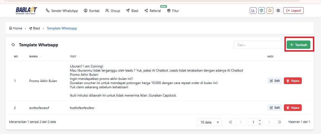This screenshot has width=321, height=134.
Task: Open the Kontak menu
Action: click(92, 11)
